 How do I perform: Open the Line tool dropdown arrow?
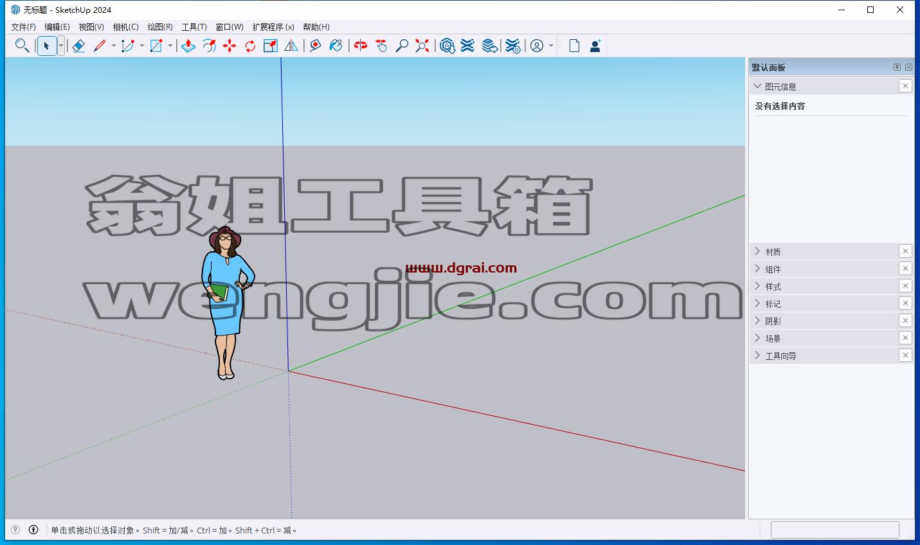coord(114,46)
